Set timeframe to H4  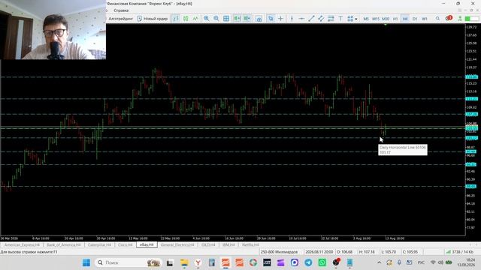(x=405, y=19)
